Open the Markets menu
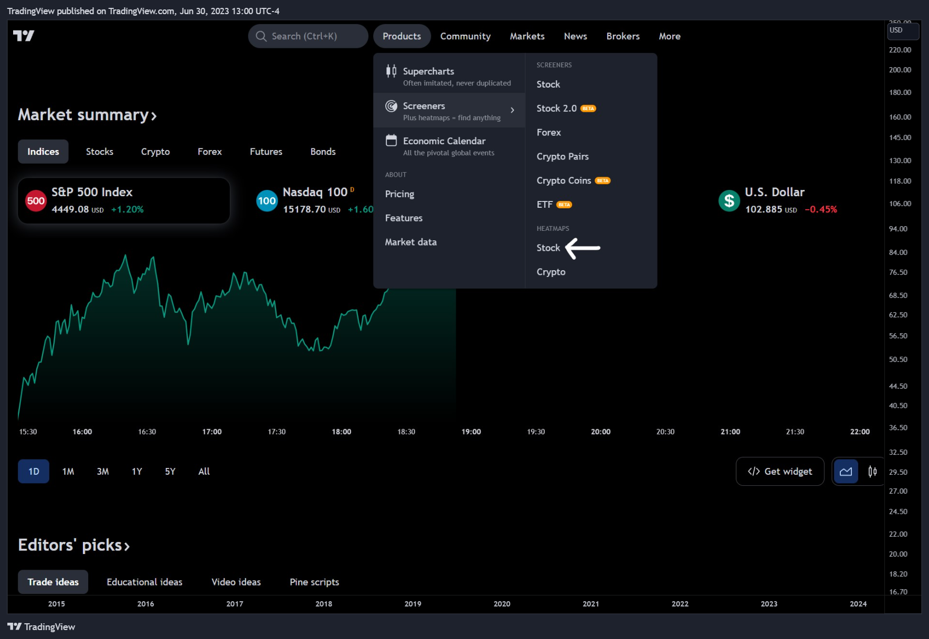Viewport: 929px width, 639px height. click(x=527, y=36)
